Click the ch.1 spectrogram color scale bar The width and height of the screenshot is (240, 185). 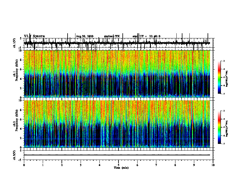pos(219,77)
